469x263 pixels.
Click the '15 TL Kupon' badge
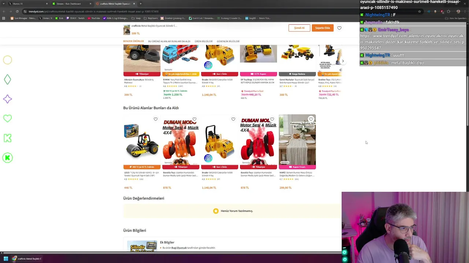(x=258, y=74)
